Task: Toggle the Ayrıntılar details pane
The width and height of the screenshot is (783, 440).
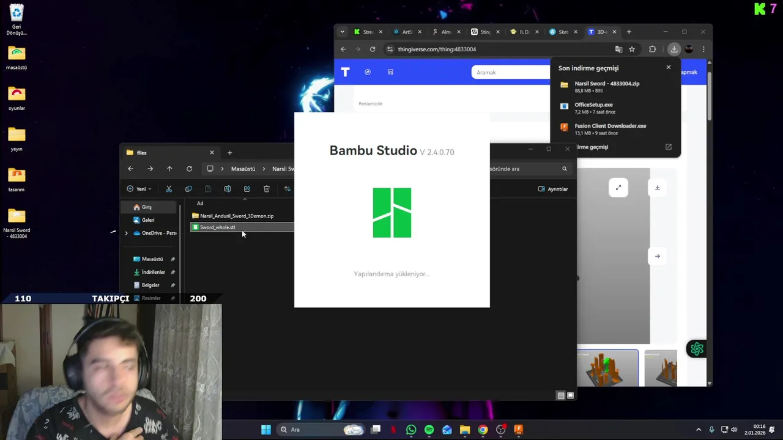Action: 553,189
